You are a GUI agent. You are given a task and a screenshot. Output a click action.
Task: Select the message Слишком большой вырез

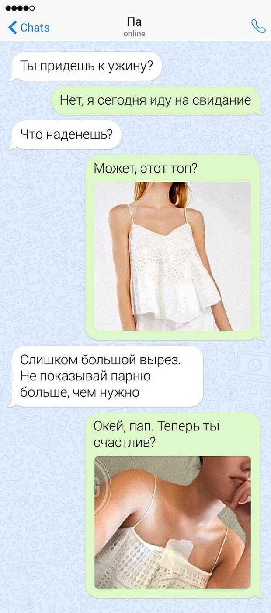pyautogui.click(x=107, y=377)
